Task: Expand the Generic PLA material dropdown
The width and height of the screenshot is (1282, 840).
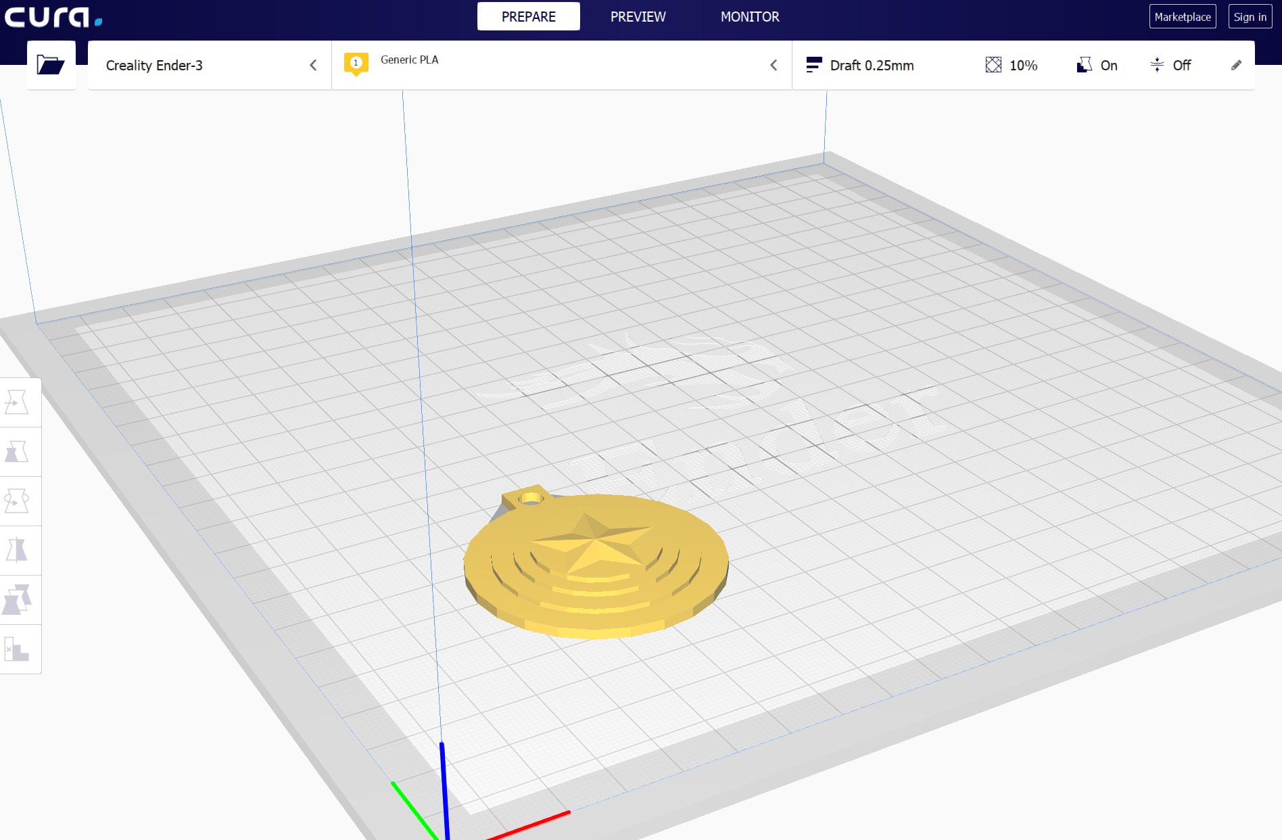Action: (774, 65)
